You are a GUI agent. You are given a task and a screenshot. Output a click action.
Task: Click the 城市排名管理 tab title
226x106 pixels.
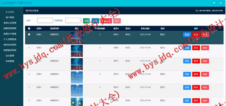(x=32, y=11)
